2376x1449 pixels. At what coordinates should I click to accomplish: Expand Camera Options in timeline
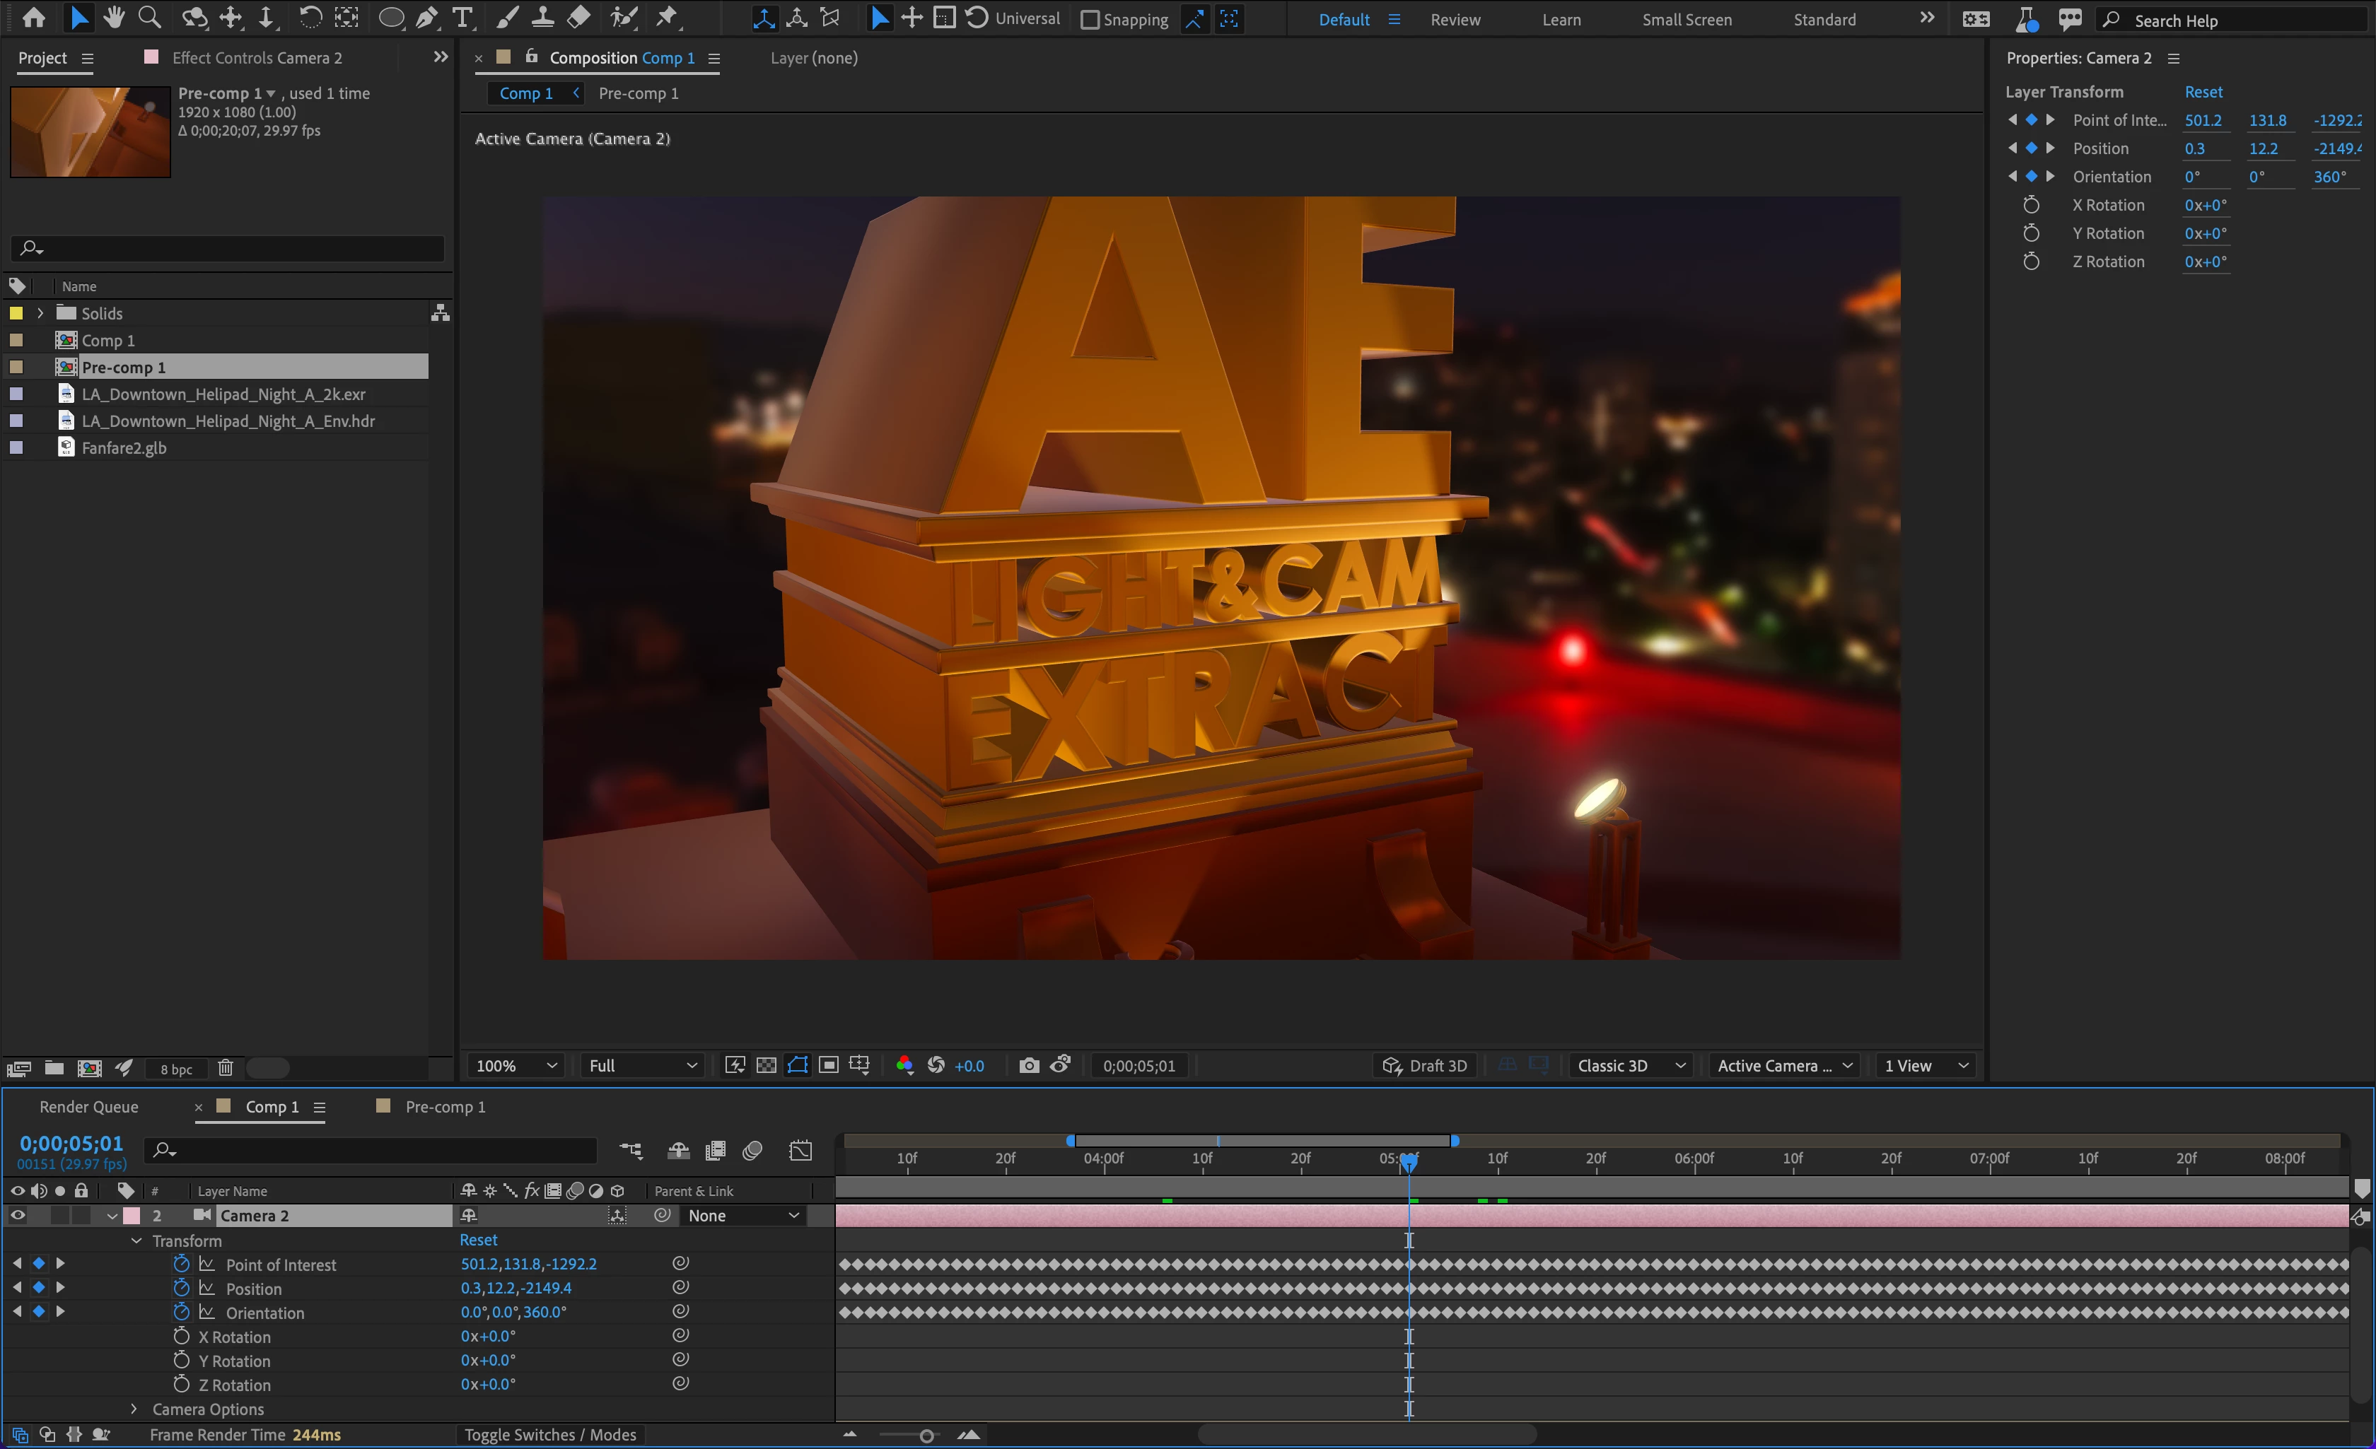tap(134, 1409)
